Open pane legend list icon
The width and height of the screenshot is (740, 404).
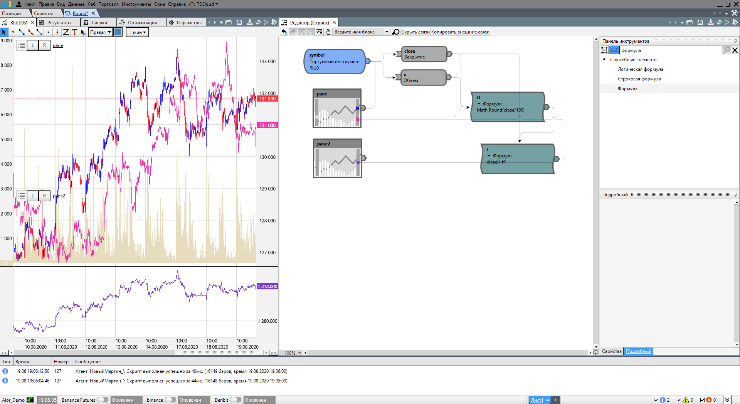(22, 45)
